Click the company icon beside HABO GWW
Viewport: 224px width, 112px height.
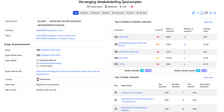pos(116,37)
